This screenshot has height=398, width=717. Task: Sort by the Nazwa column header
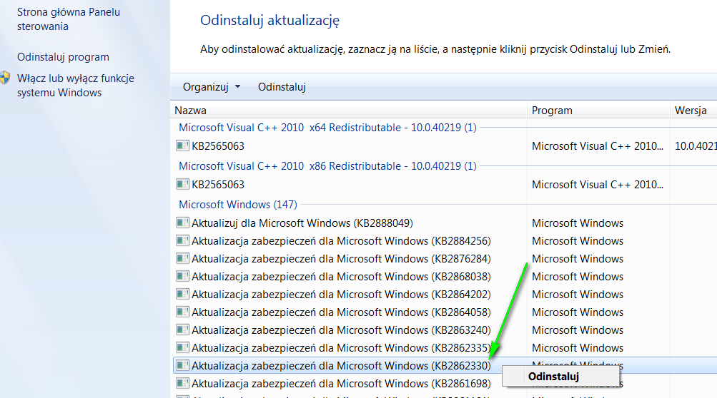click(x=349, y=111)
